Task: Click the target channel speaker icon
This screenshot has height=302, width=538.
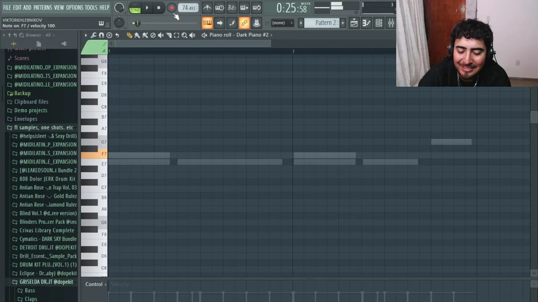Action: (x=204, y=35)
